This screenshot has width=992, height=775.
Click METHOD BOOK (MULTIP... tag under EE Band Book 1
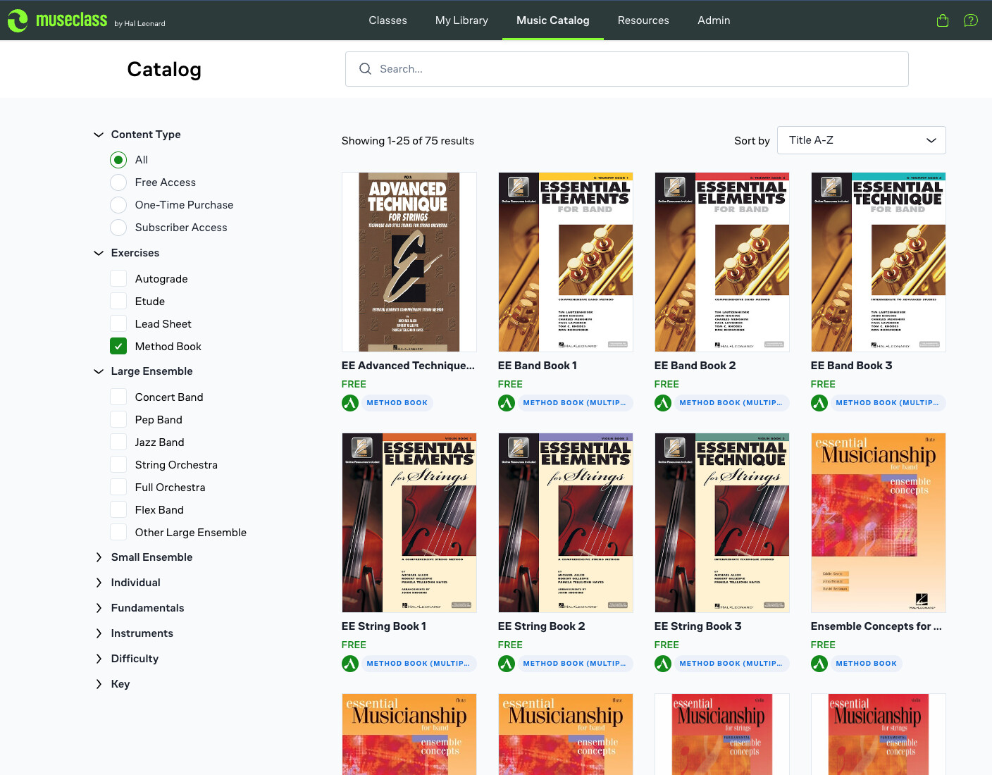[574, 403]
